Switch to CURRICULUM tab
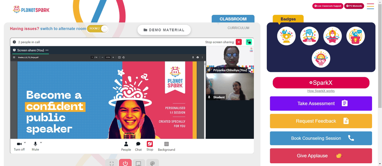 [238, 28]
